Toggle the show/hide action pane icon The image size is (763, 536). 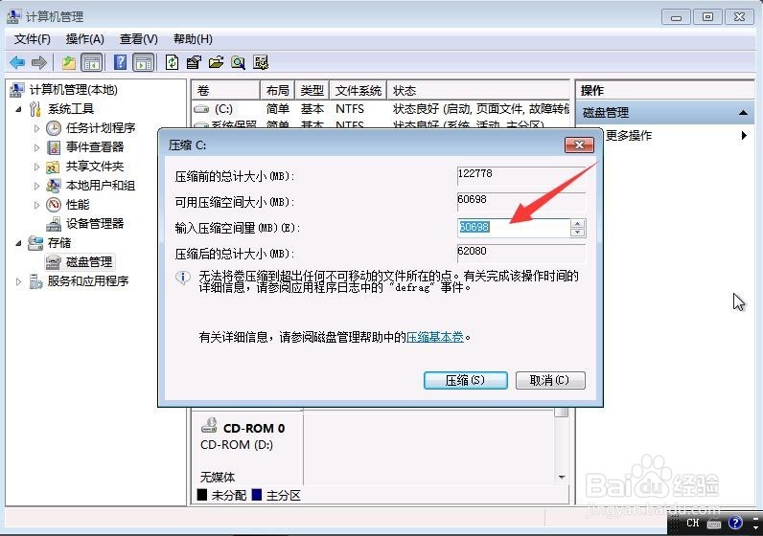pyautogui.click(x=144, y=62)
